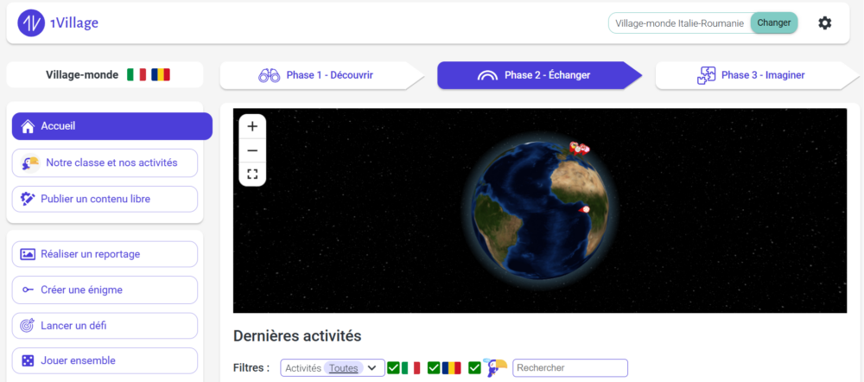Zoom out the globe with minus button
864x382 pixels.
tap(252, 150)
